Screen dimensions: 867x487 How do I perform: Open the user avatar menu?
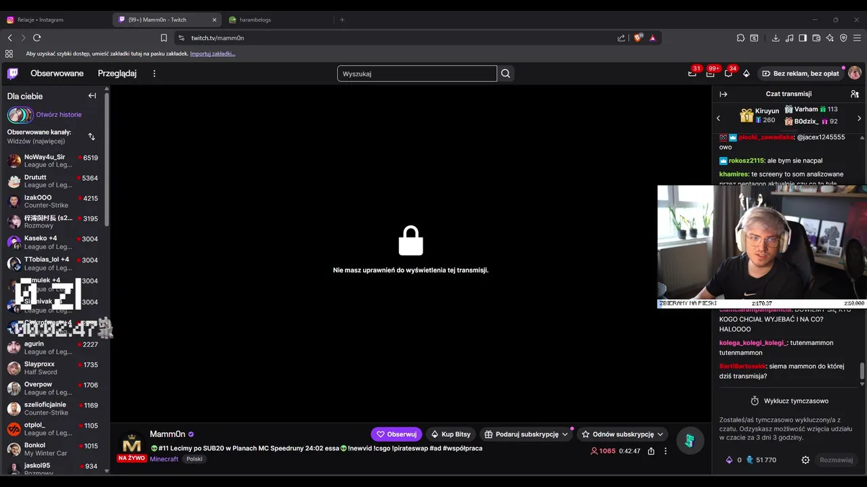855,73
